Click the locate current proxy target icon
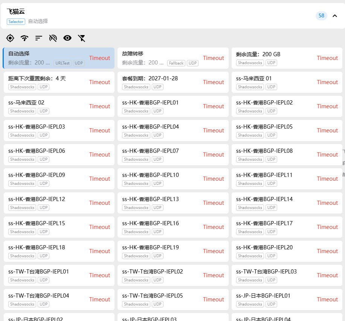 coord(10,38)
